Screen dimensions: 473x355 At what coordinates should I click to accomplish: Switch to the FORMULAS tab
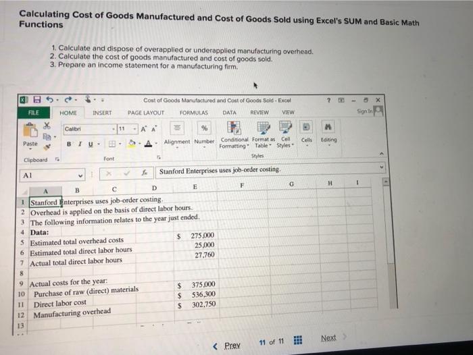pyautogui.click(x=194, y=113)
